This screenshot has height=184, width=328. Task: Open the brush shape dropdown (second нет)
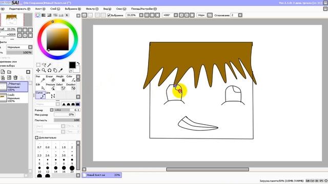pyautogui.click(x=63, y=132)
